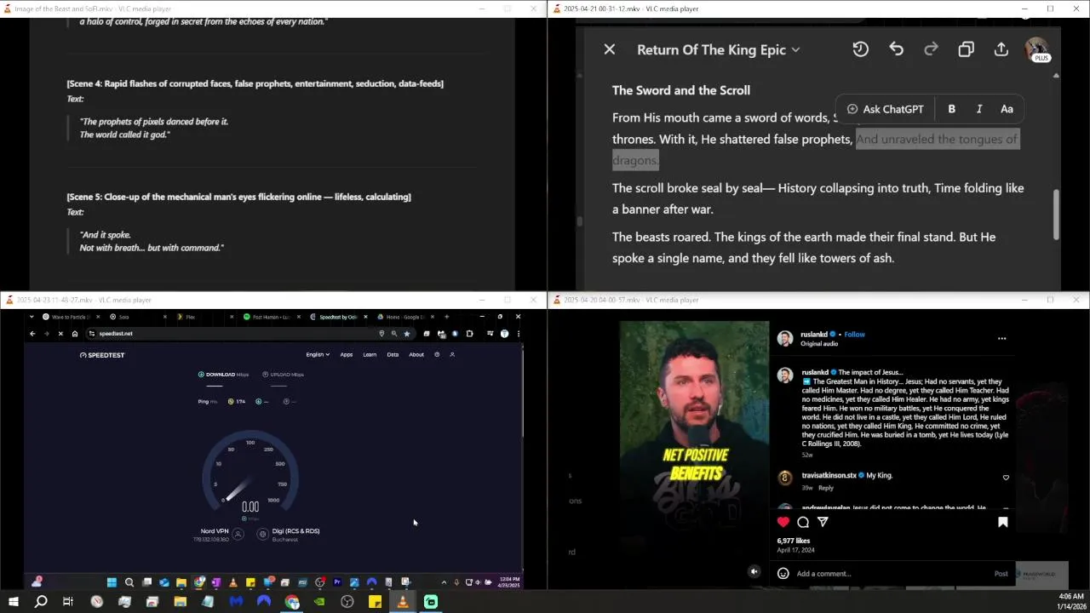Image resolution: width=1090 pixels, height=613 pixels.
Task: Switch to the Home - Google Drive tab
Action: pyautogui.click(x=404, y=317)
